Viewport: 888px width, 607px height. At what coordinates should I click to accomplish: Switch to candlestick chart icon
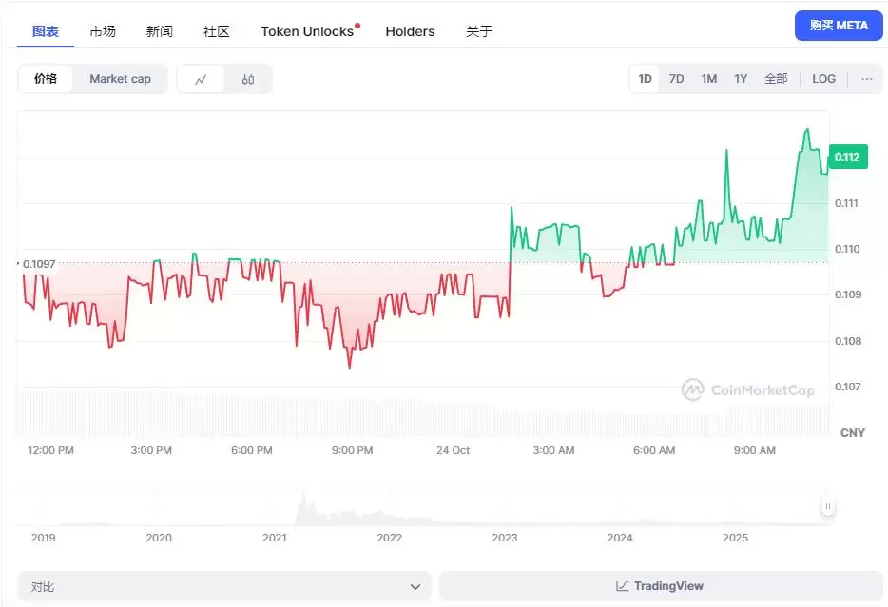248,79
